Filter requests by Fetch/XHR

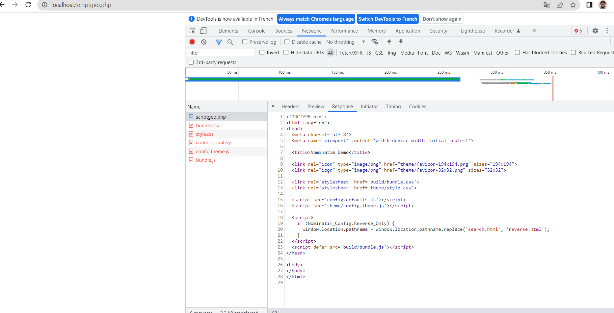(x=351, y=53)
